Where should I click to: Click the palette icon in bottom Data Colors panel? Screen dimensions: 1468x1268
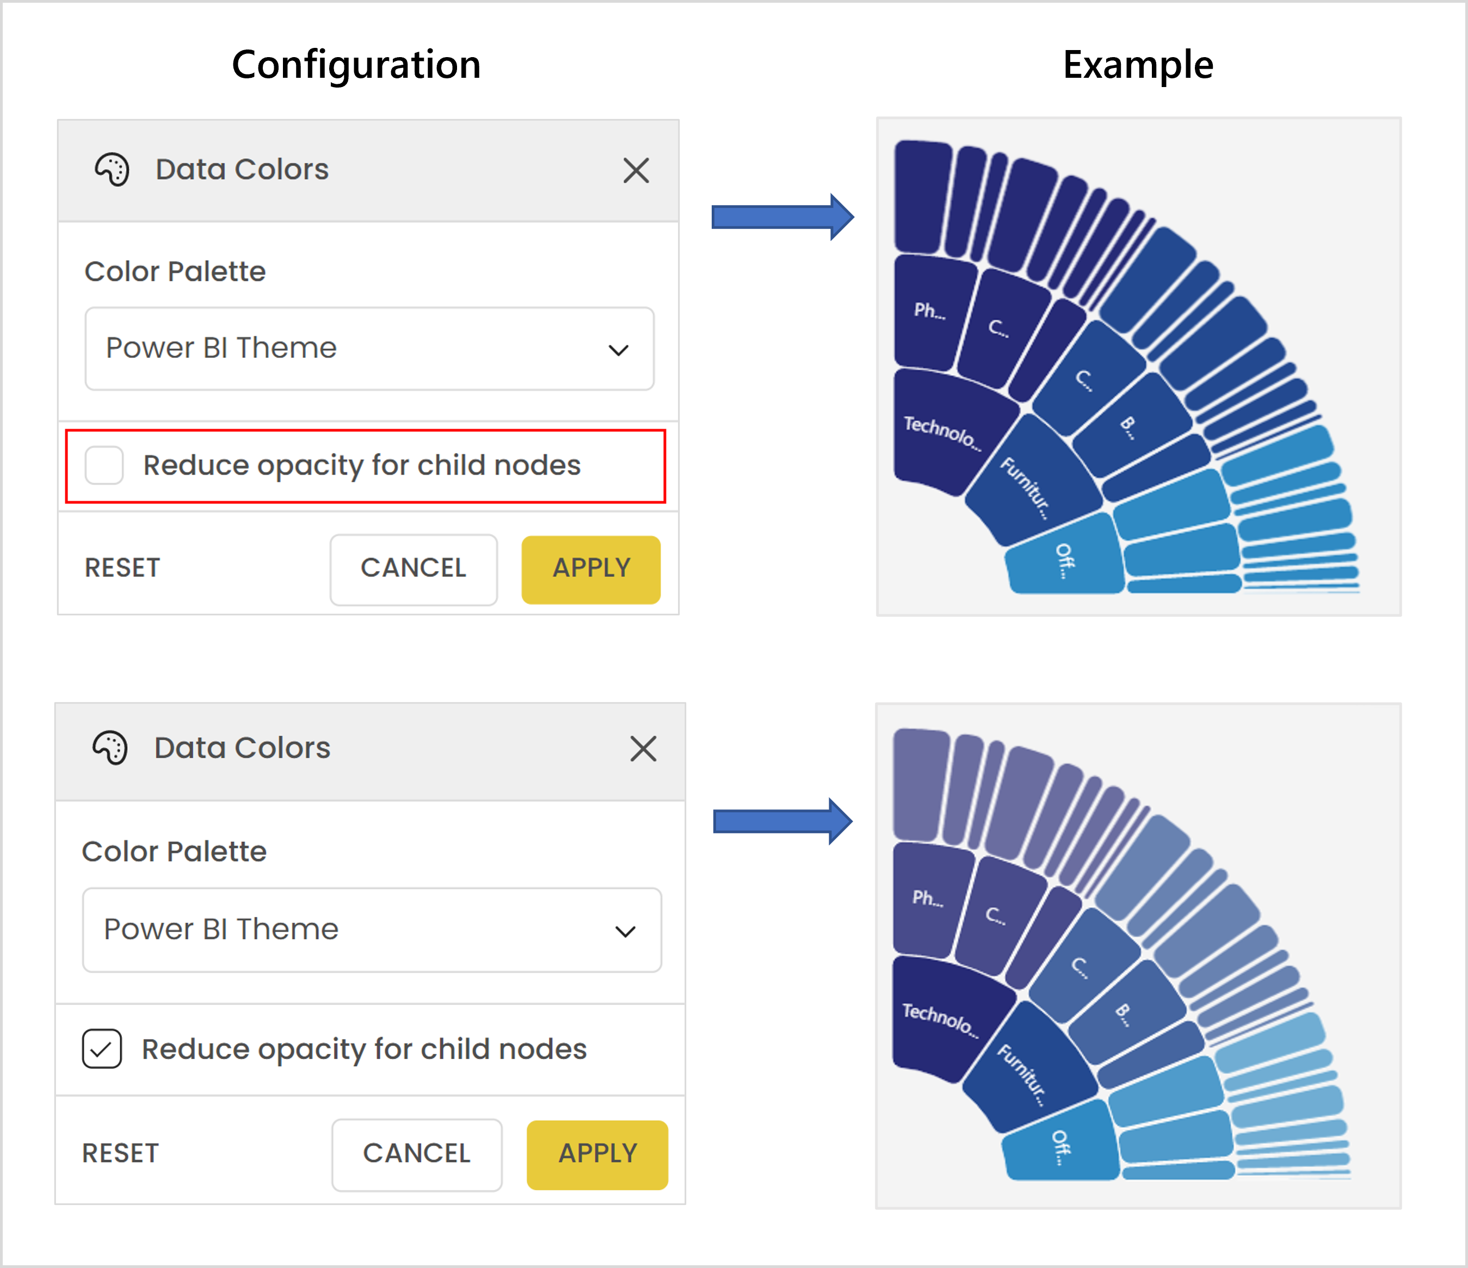point(110,748)
